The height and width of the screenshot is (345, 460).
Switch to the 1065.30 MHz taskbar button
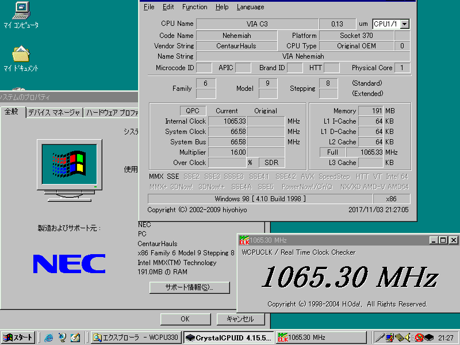(321, 338)
